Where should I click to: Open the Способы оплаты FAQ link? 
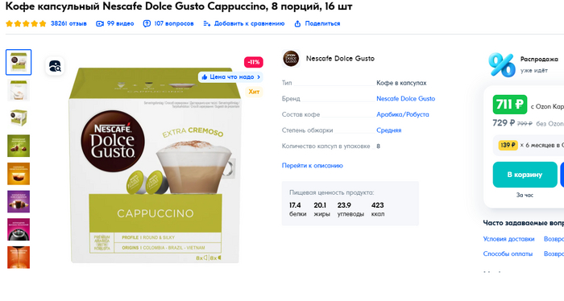(x=508, y=254)
